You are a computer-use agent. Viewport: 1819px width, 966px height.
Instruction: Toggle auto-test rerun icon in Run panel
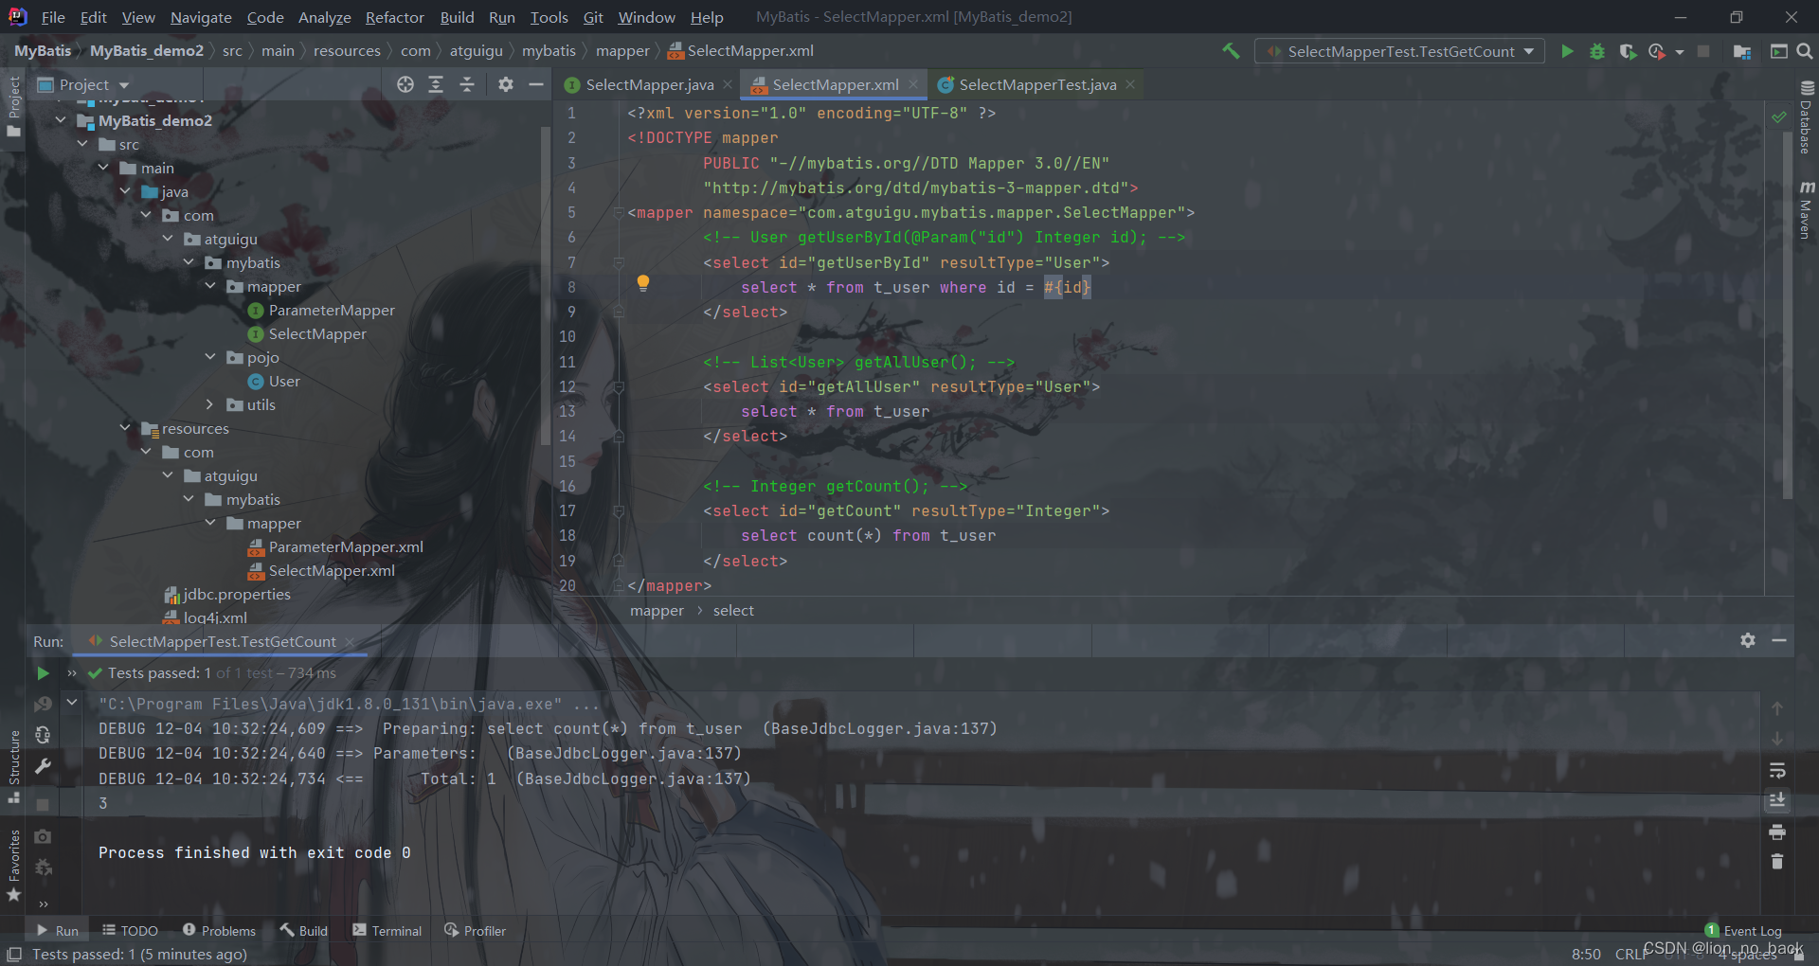(x=43, y=735)
